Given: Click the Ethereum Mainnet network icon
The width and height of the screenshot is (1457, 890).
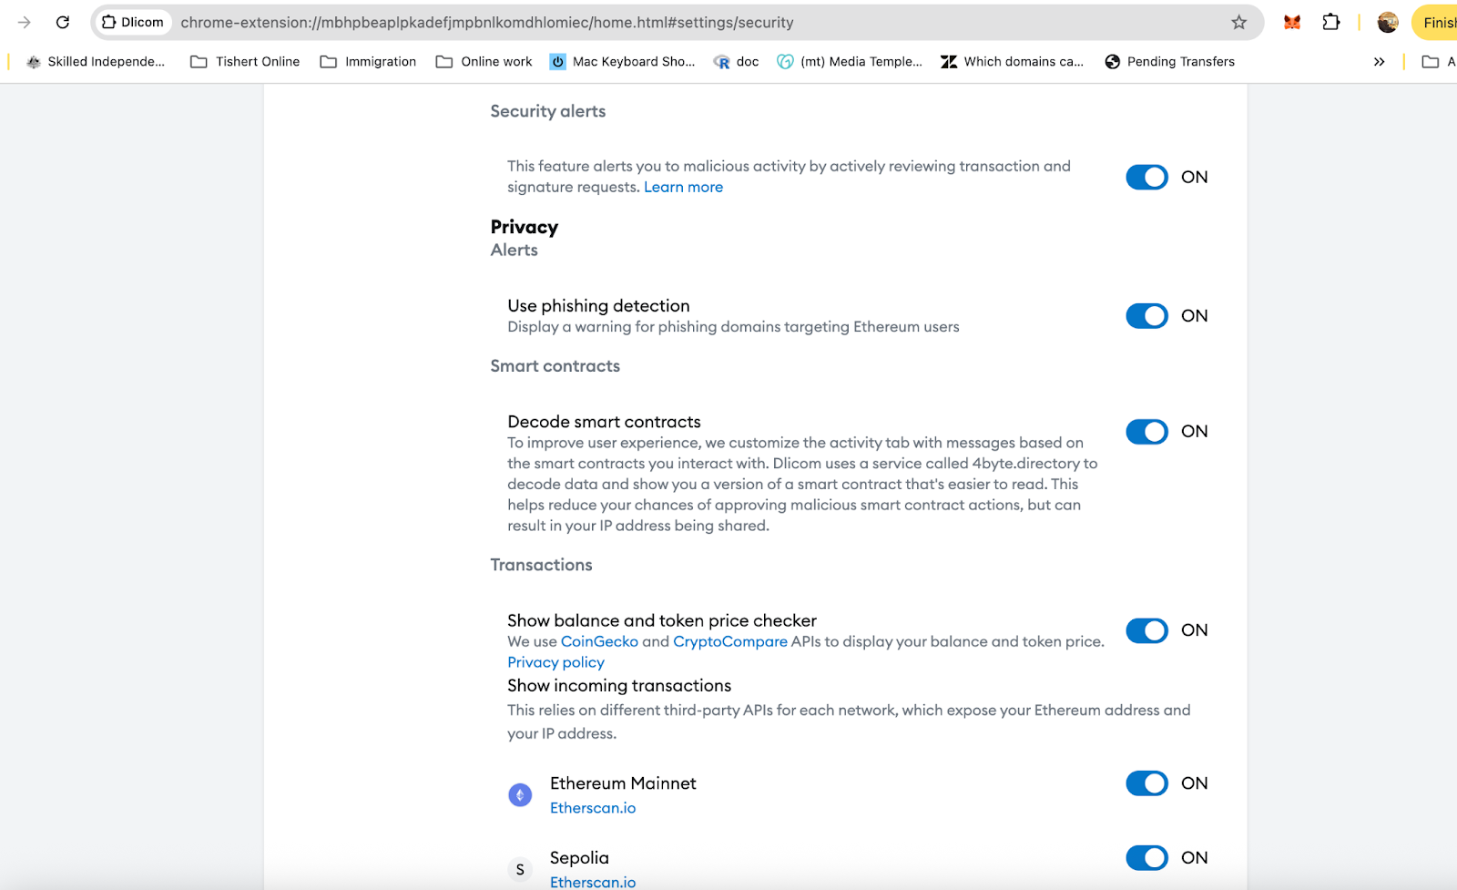Looking at the screenshot, I should [x=520, y=795].
